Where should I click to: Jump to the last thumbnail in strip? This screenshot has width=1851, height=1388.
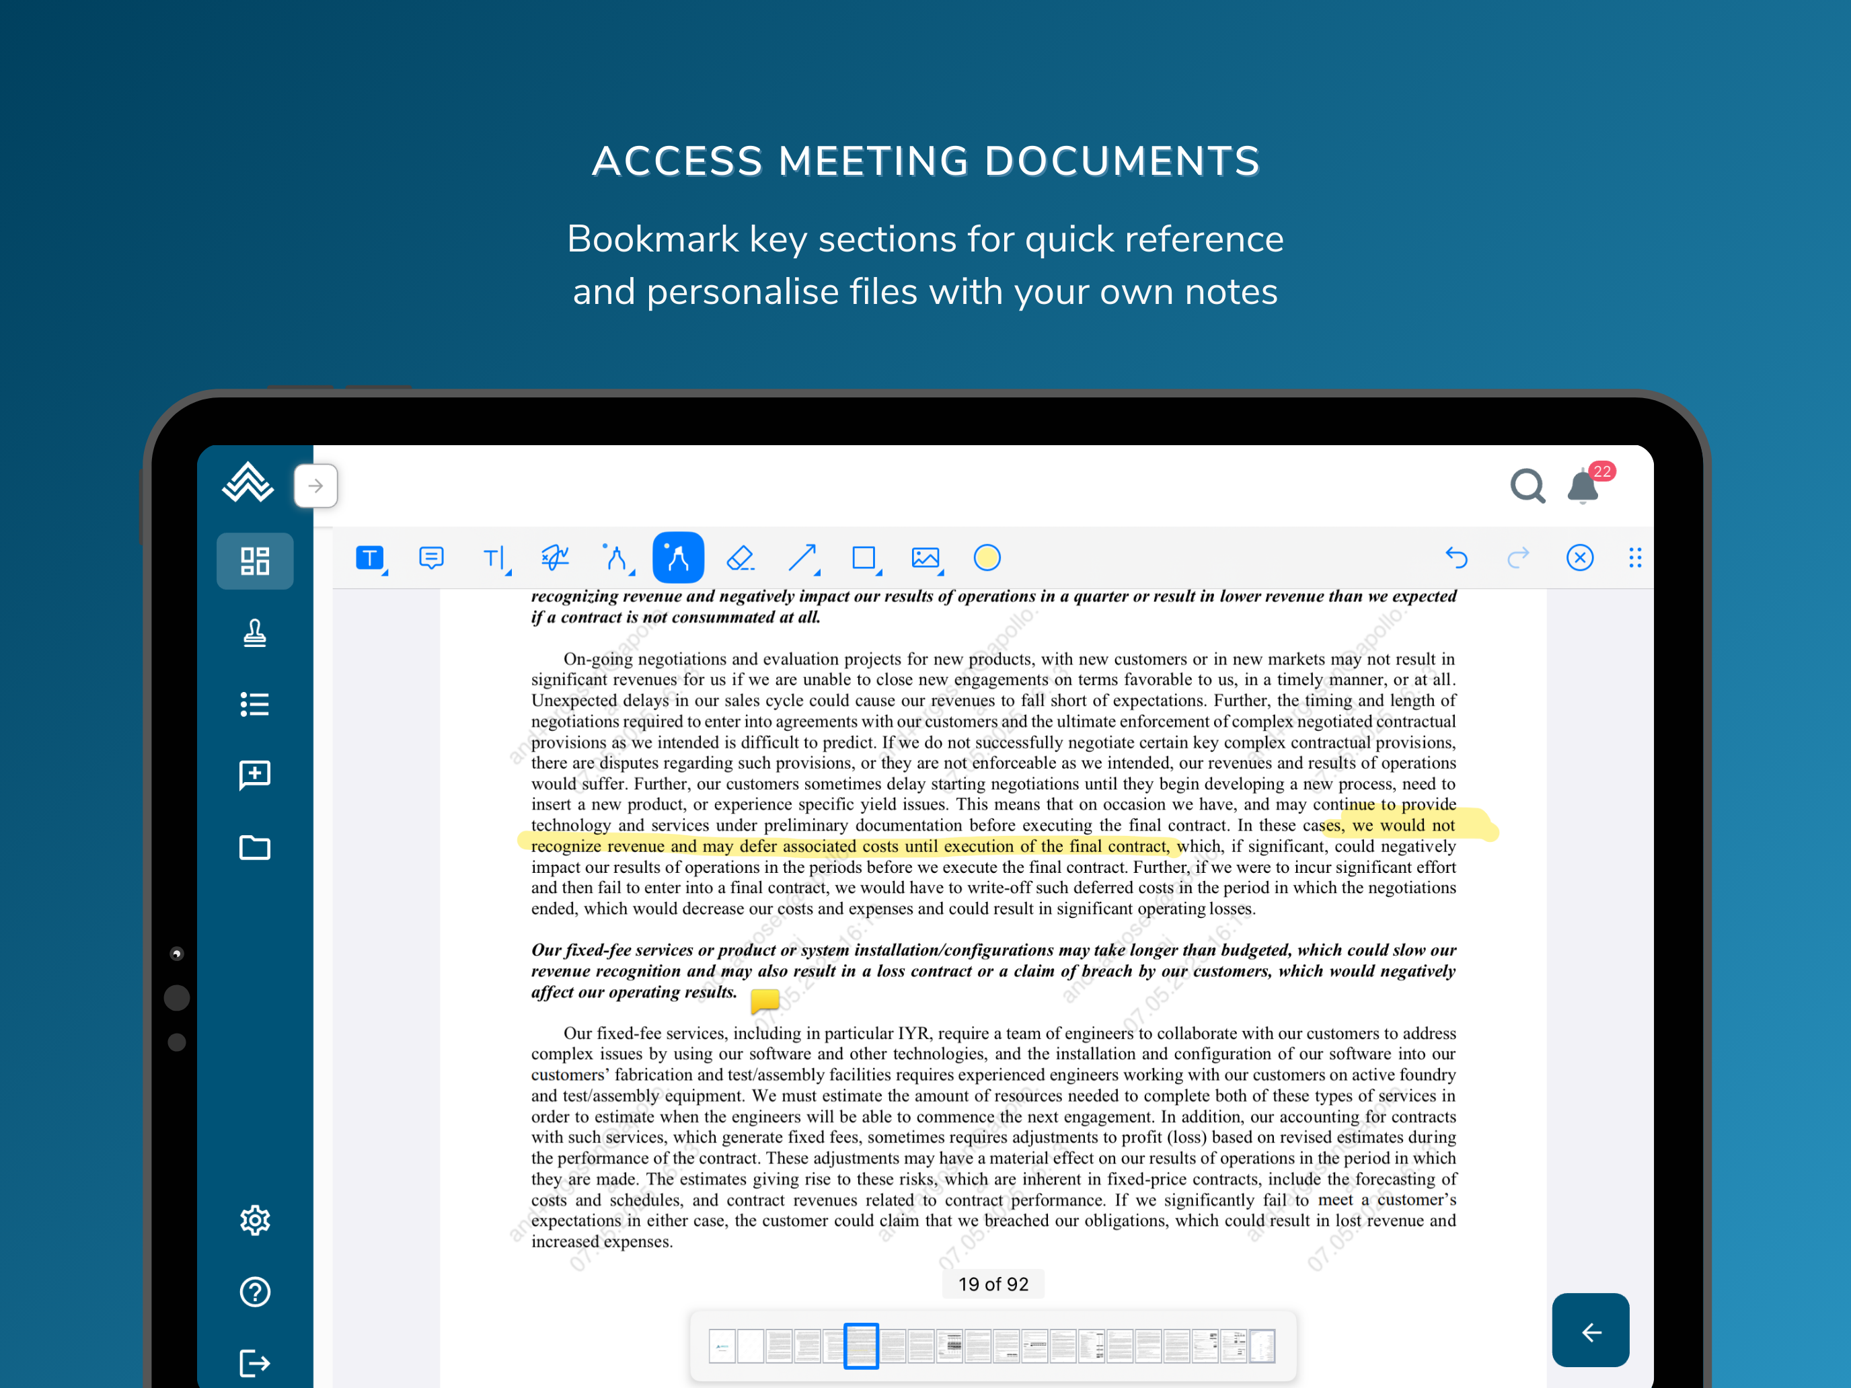coord(1262,1347)
